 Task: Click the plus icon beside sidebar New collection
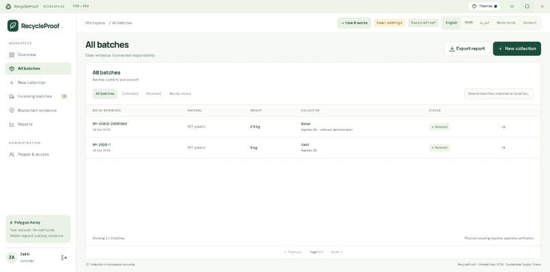point(12,82)
